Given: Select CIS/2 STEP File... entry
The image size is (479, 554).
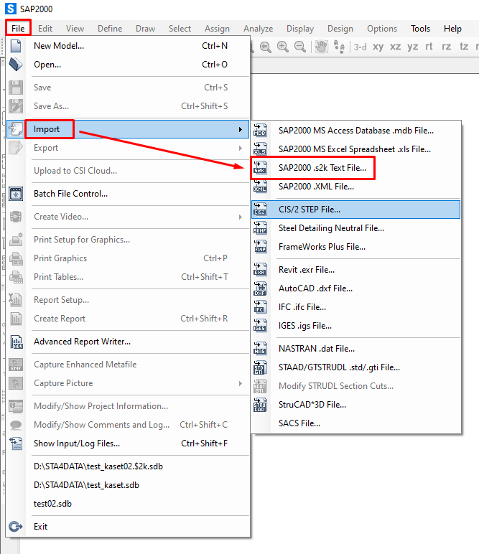Looking at the screenshot, I should pos(355,210).
